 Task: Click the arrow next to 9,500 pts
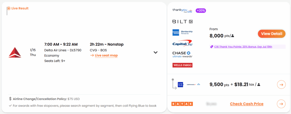tap(281, 85)
